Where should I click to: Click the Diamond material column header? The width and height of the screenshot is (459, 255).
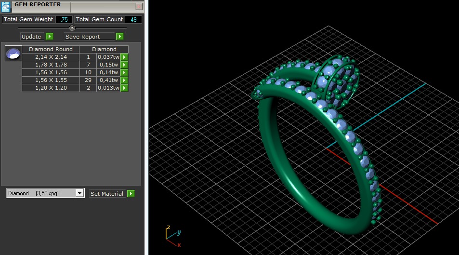(x=104, y=49)
